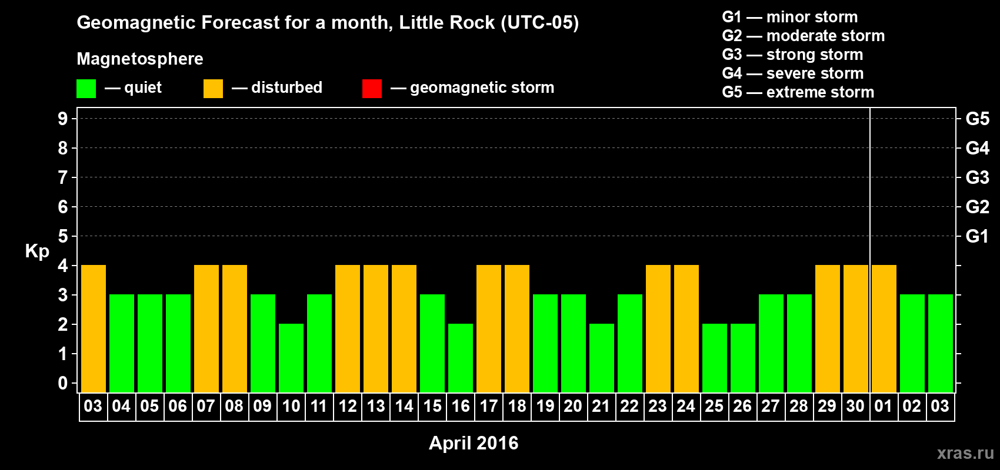Click the orange disturbed legend swatch
Screen dimensions: 1000x470
(213, 89)
